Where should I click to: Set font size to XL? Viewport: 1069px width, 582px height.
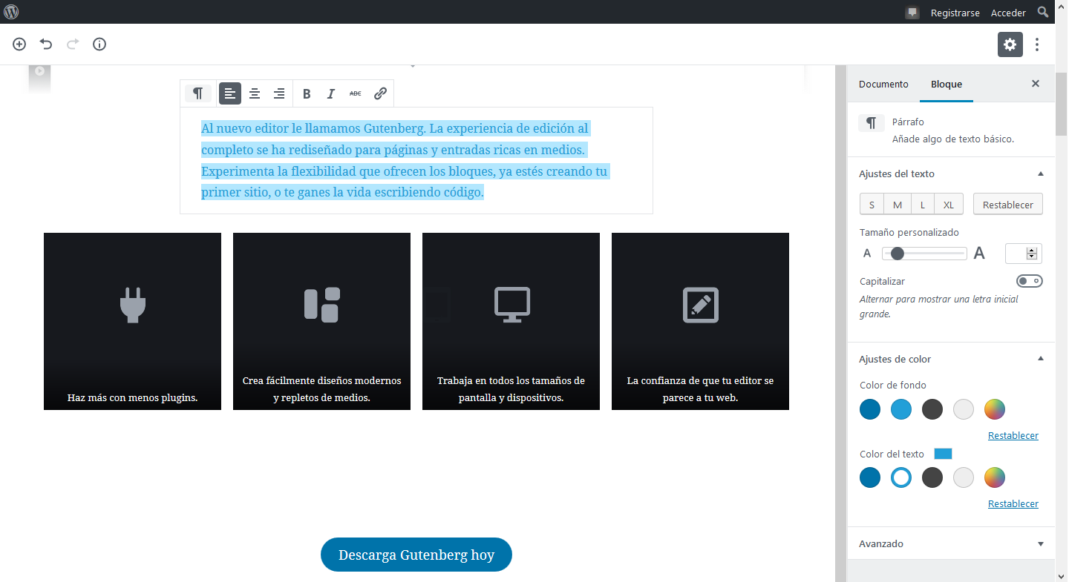(x=949, y=205)
